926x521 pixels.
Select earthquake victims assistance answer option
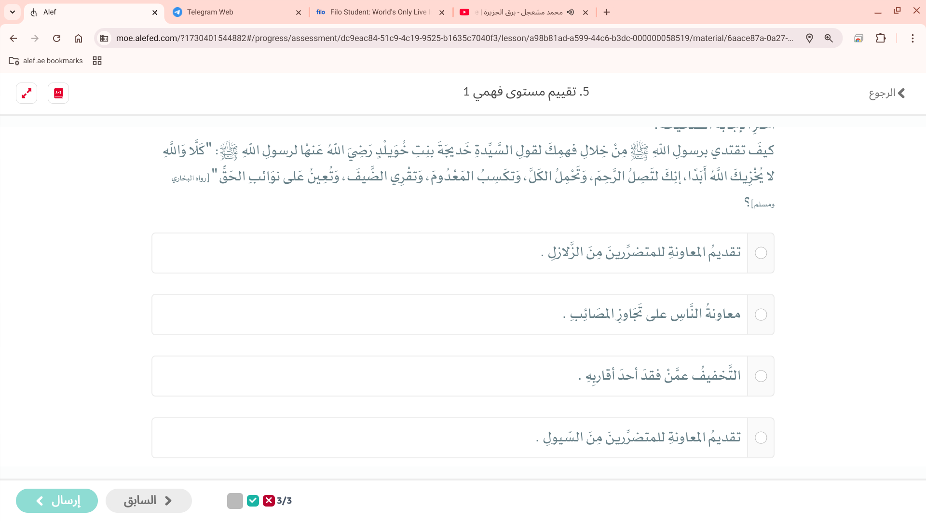(x=761, y=253)
